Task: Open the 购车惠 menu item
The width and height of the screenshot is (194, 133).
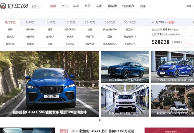Action: tap(112, 6)
